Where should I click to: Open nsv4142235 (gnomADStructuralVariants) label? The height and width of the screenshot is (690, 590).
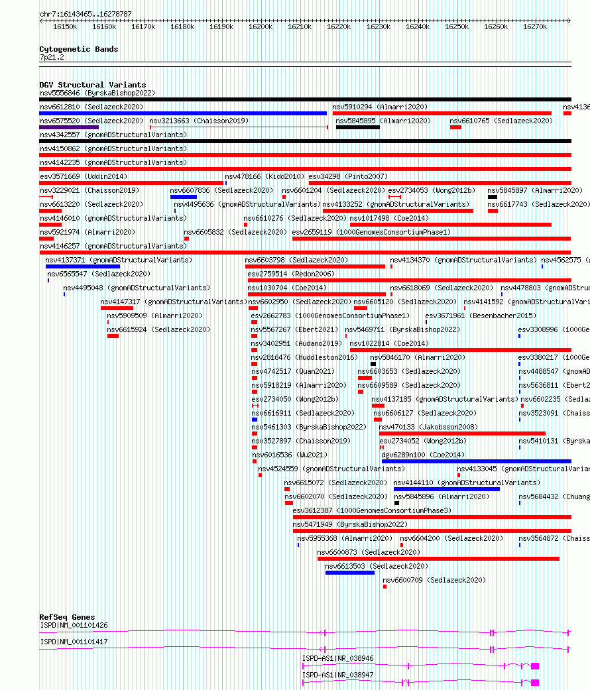[113, 162]
